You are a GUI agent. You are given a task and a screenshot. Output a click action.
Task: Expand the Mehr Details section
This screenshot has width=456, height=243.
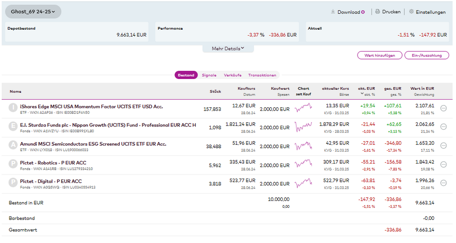[228, 48]
